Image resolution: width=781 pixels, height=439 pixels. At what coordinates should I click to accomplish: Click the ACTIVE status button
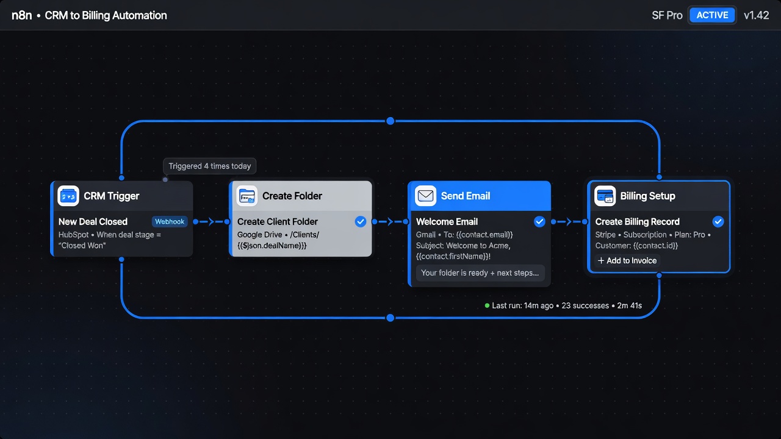click(712, 15)
